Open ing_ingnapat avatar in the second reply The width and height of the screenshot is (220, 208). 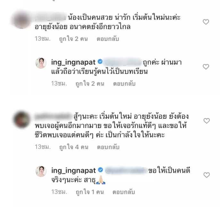tap(41, 171)
